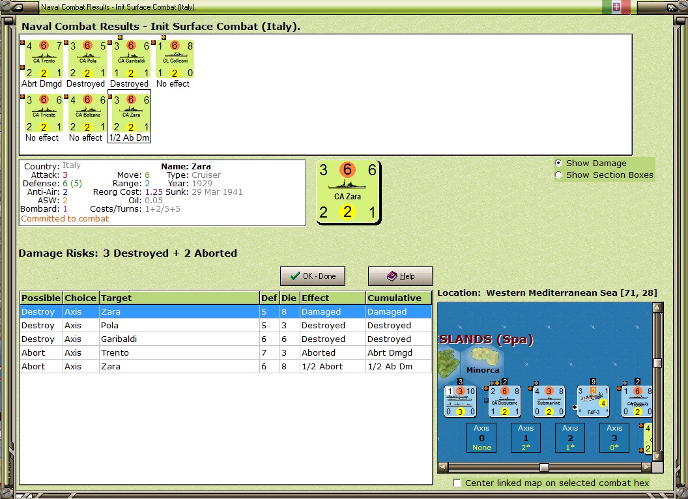This screenshot has width=688, height=499.
Task: Click 'Committed to combat' status text
Action: click(65, 219)
